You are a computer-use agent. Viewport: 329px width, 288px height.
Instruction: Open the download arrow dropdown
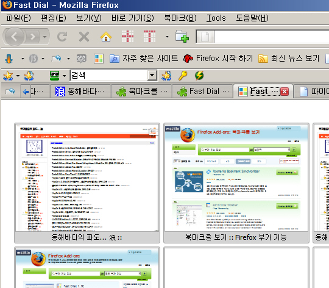tap(23, 59)
